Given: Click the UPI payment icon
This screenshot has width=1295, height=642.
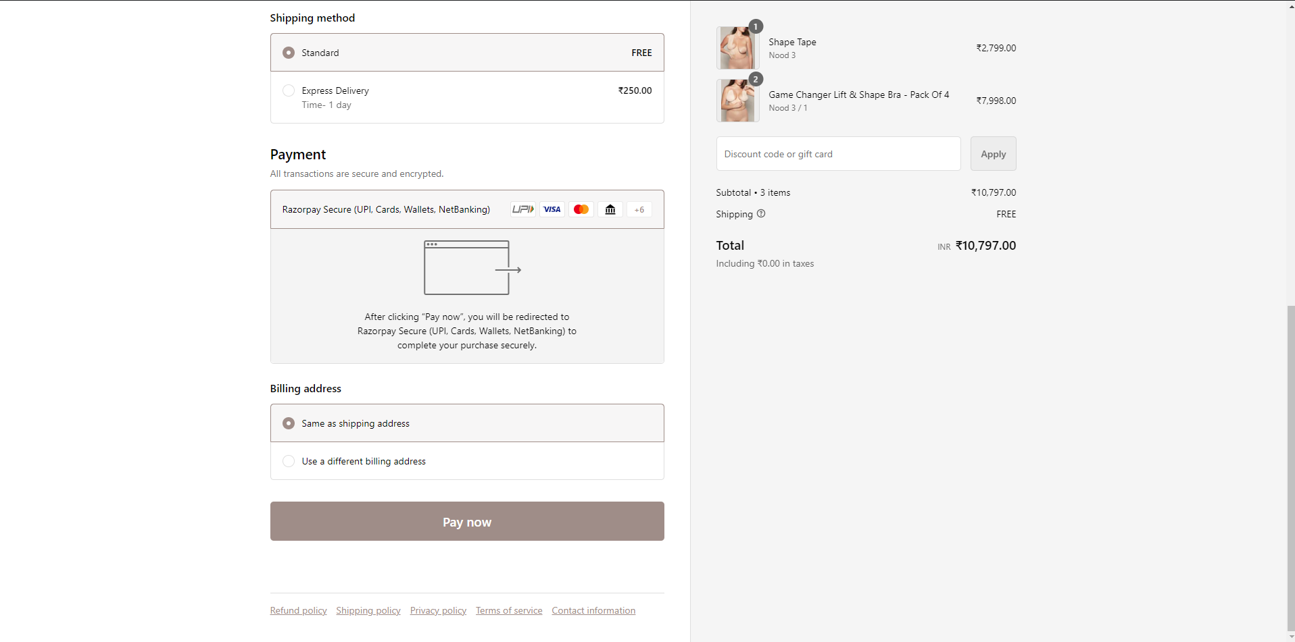Looking at the screenshot, I should coord(522,209).
